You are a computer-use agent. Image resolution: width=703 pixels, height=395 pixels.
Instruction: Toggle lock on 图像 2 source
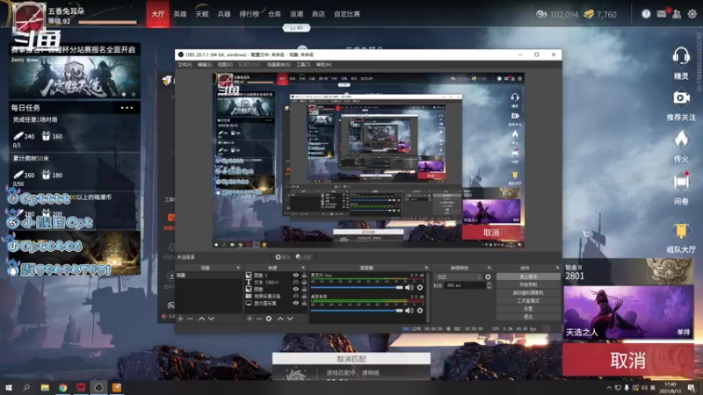point(304,276)
